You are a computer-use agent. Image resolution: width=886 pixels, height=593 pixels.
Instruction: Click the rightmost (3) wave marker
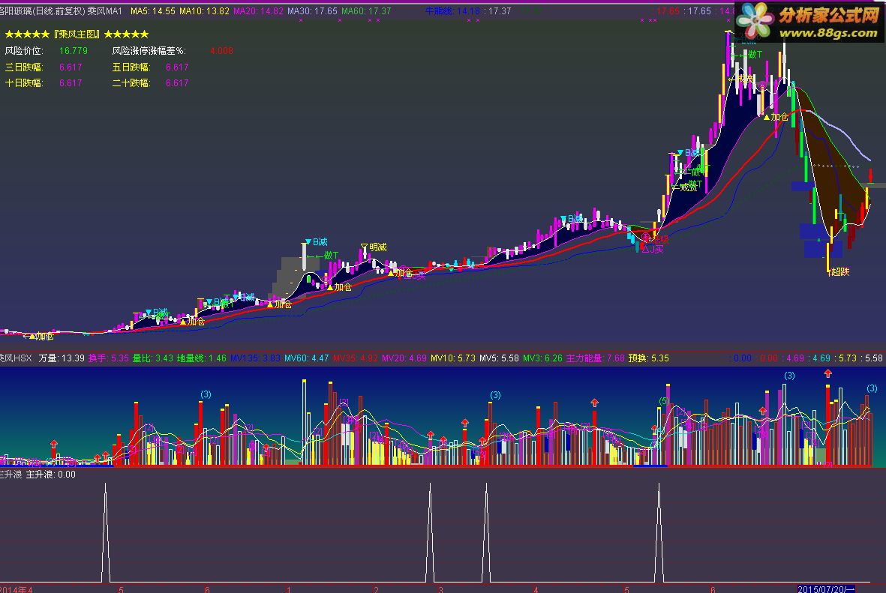coord(872,388)
